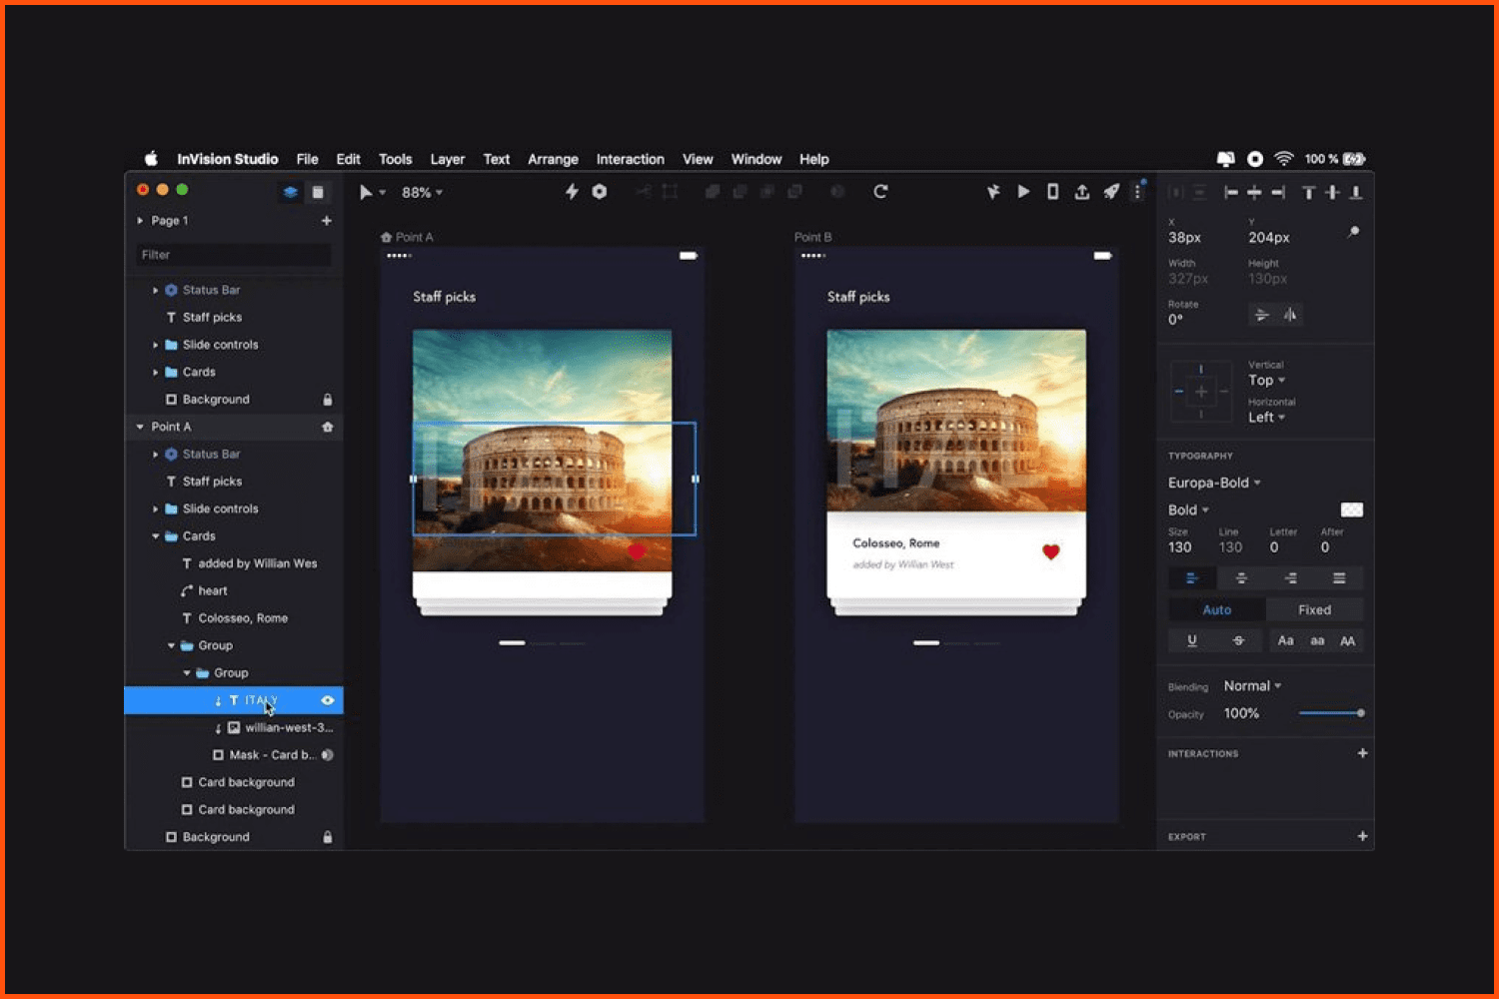Toggle the mask icon on Mask - Card layer
1499x999 pixels.
(327, 755)
